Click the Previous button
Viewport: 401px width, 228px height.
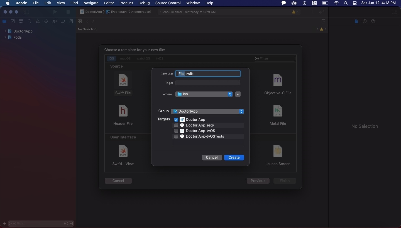[258, 181]
